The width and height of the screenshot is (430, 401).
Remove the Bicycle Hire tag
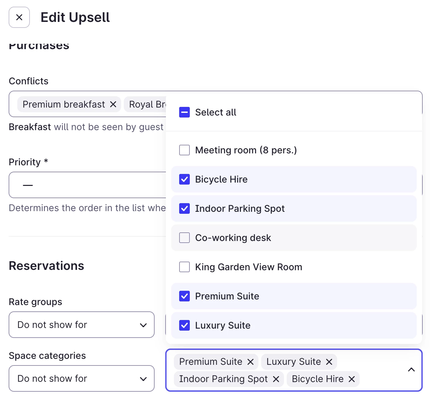coord(352,379)
